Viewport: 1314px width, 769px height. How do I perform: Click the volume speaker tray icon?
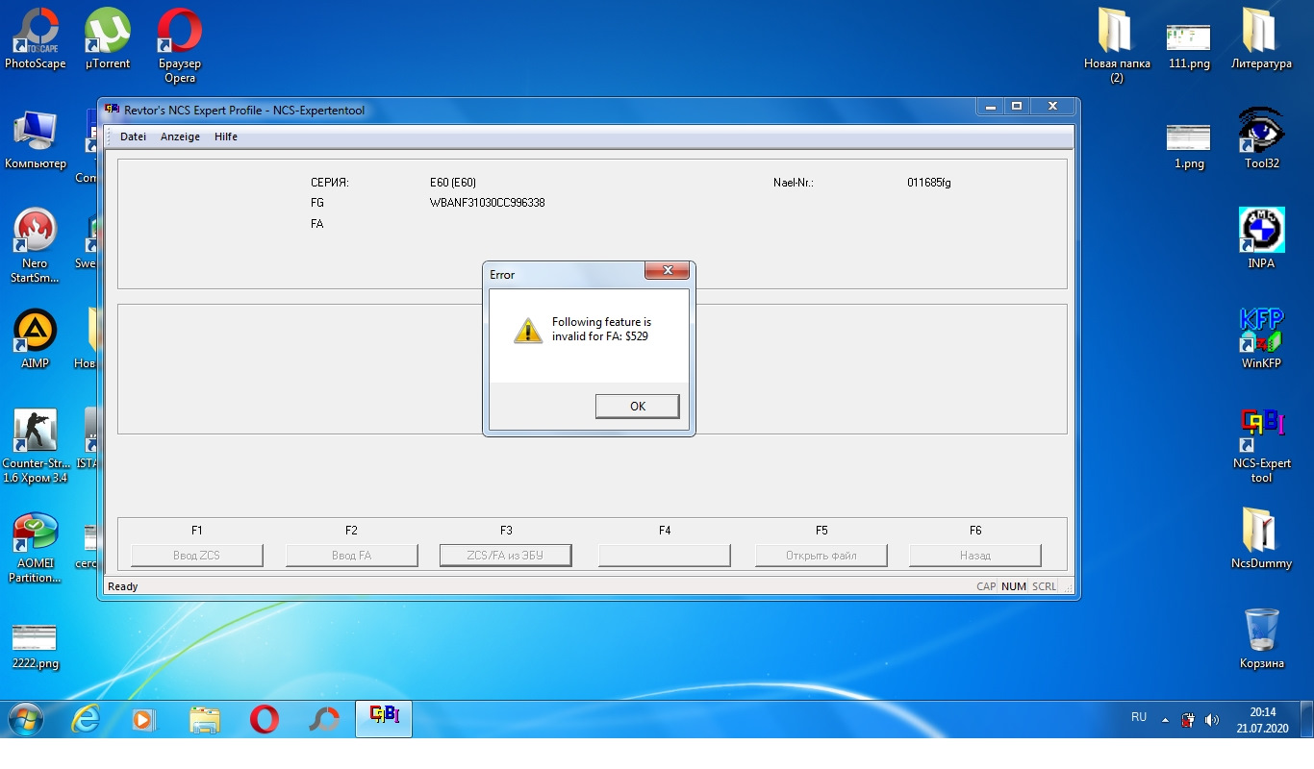tap(1212, 719)
